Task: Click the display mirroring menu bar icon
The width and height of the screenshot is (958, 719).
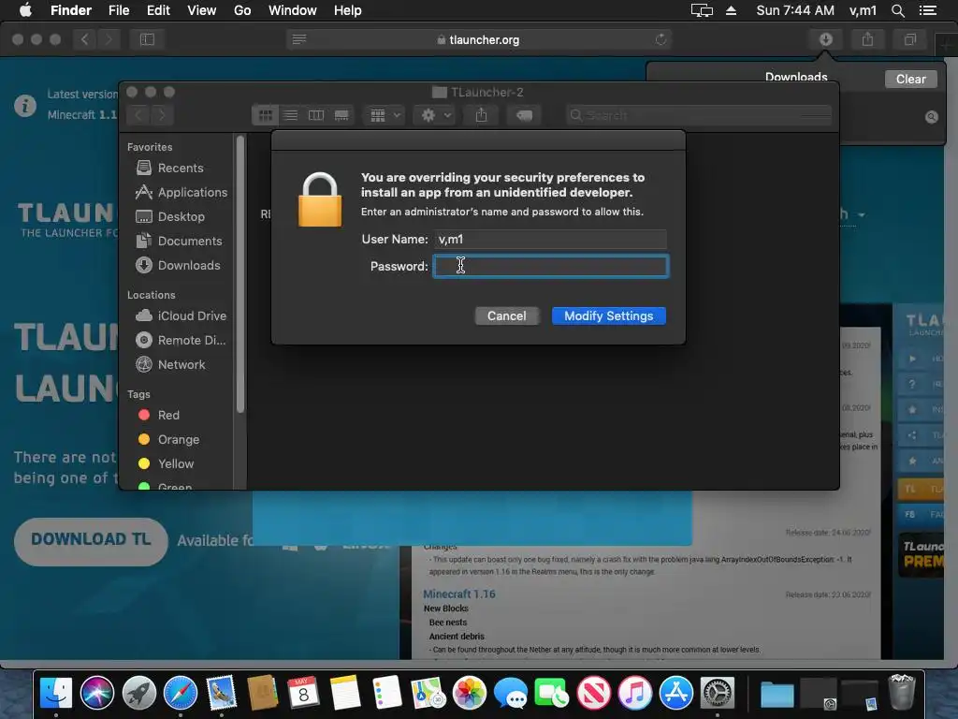Action: [702, 10]
